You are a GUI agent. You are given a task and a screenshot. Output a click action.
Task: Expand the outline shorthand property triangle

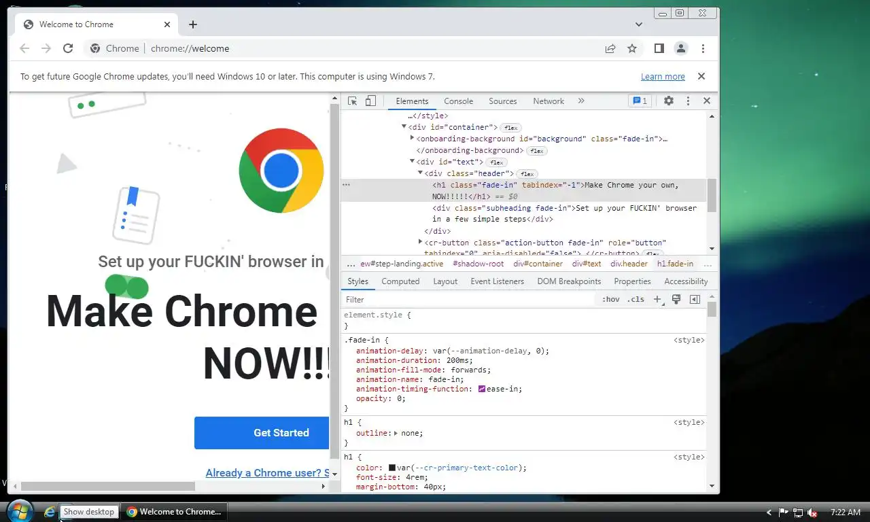coord(396,433)
